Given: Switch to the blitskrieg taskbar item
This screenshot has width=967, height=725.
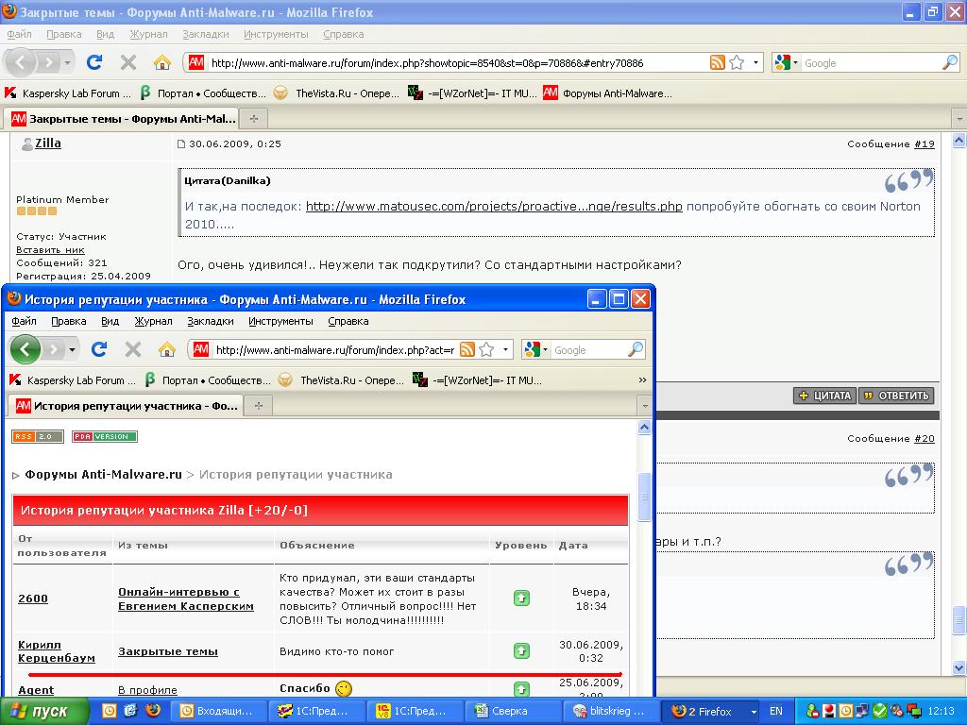Looking at the screenshot, I should point(611,711).
